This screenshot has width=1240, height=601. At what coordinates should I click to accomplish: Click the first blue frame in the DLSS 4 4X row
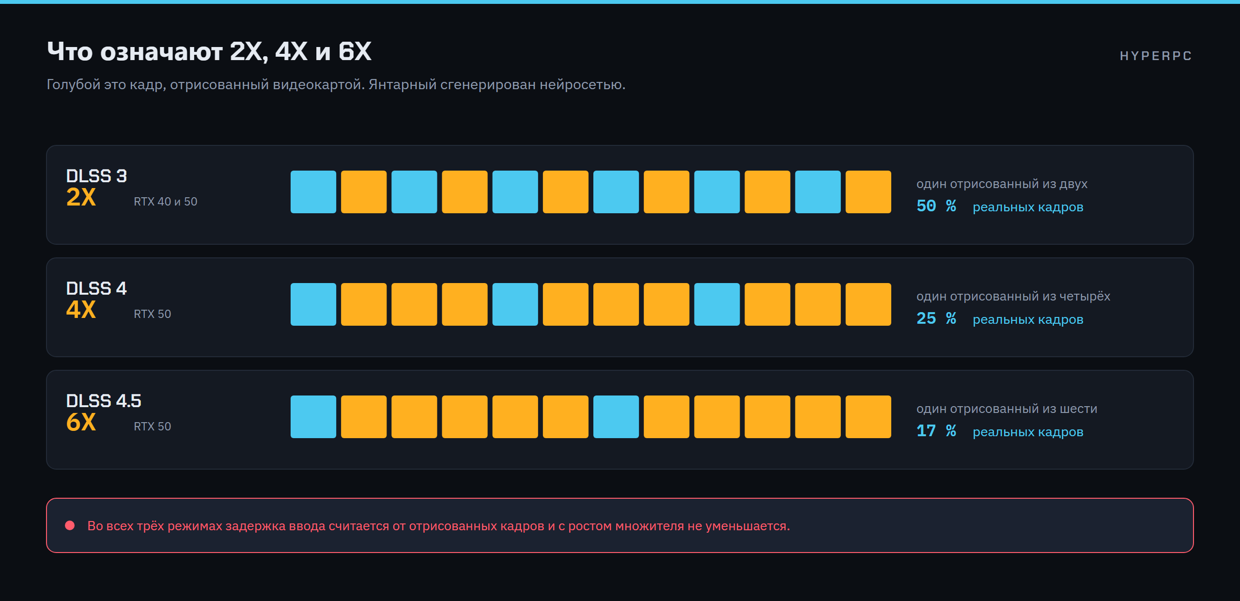click(x=313, y=304)
